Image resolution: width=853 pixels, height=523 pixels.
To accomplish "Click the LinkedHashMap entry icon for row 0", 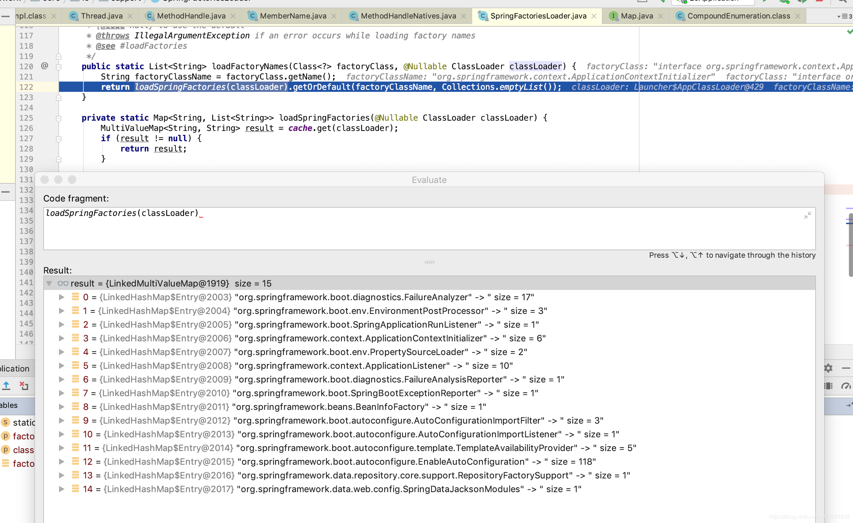I will tap(75, 297).
